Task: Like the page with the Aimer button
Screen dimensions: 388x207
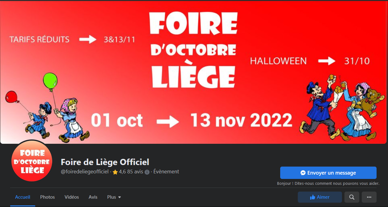Action: click(320, 197)
